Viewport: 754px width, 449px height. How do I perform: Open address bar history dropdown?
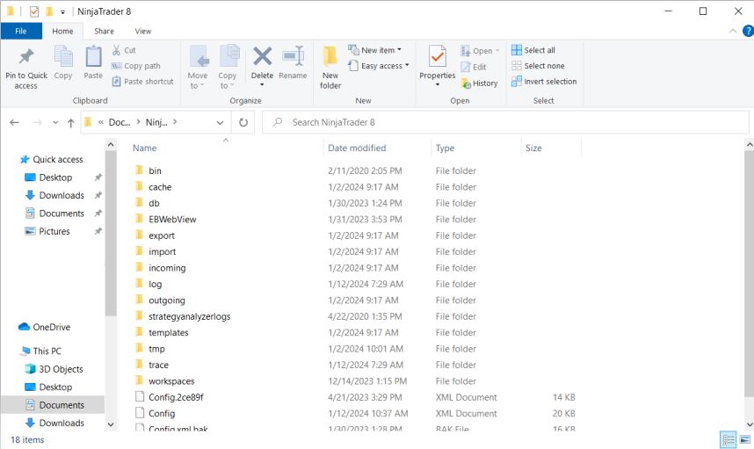pyautogui.click(x=221, y=123)
